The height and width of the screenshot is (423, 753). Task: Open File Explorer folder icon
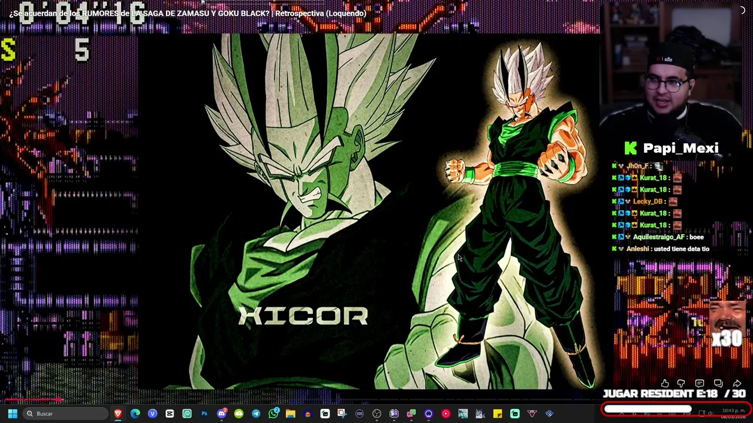[291, 414]
